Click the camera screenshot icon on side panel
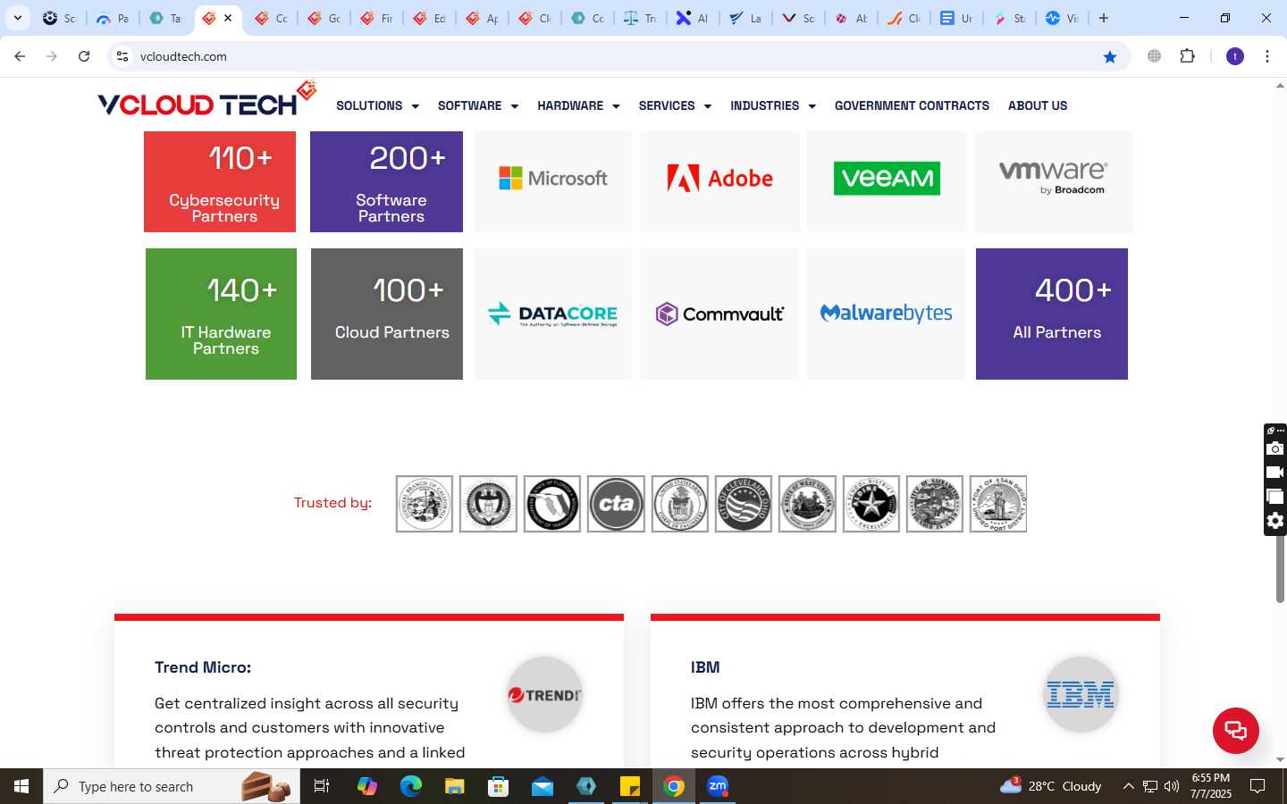The height and width of the screenshot is (804, 1287). point(1275,448)
